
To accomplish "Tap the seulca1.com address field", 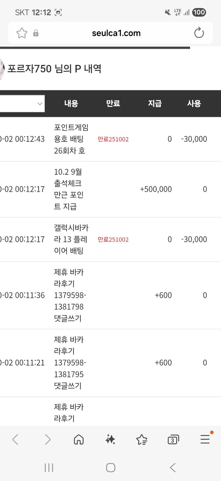I will click(x=116, y=33).
